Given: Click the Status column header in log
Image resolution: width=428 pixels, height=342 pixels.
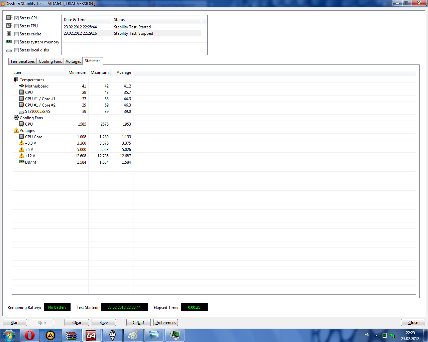Looking at the screenshot, I should [x=156, y=20].
